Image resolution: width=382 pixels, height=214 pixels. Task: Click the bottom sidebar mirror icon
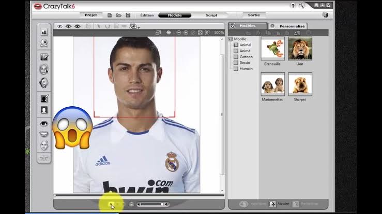point(44,159)
